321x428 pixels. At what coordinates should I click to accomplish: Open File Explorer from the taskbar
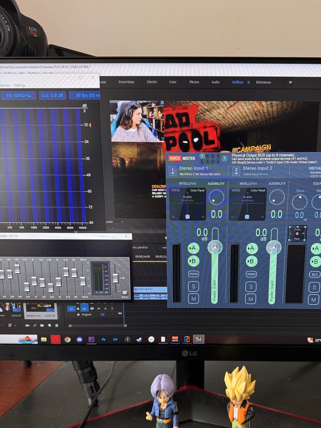tap(44, 339)
